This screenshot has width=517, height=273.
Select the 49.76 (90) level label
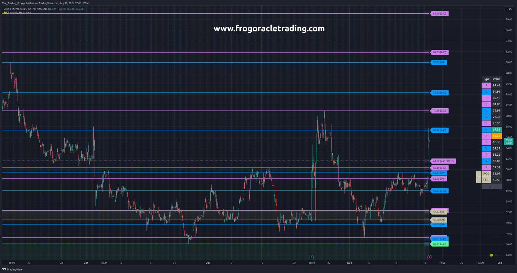point(439,225)
